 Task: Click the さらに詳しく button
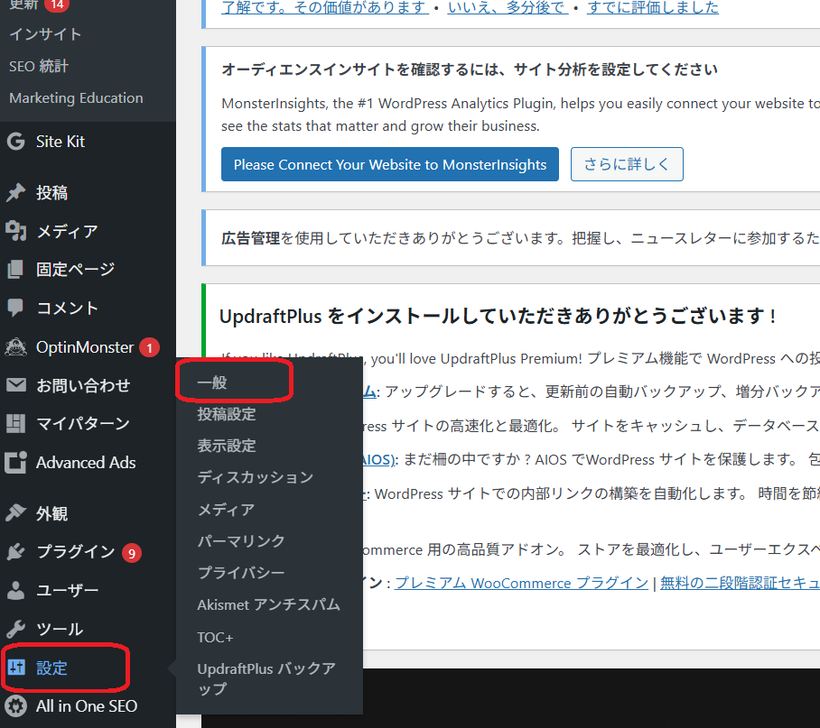[627, 164]
